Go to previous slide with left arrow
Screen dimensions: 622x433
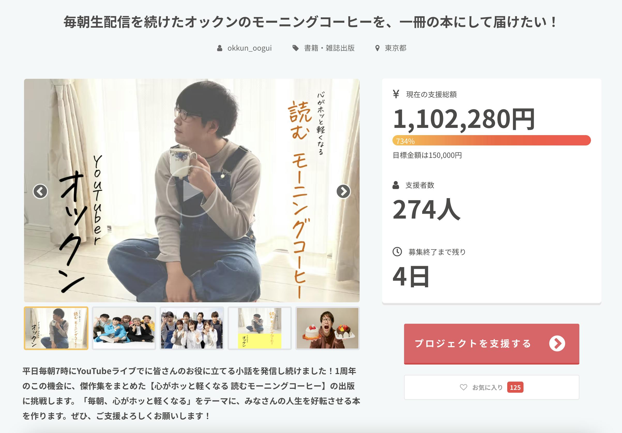tap(40, 191)
